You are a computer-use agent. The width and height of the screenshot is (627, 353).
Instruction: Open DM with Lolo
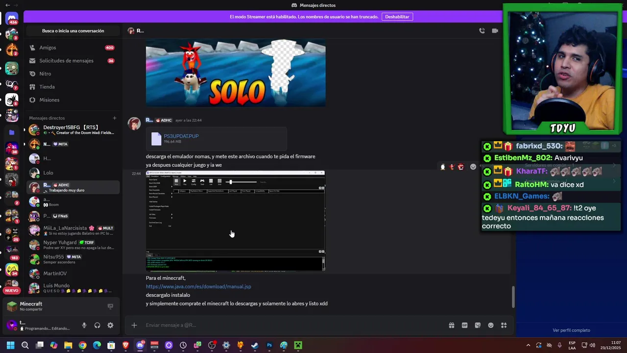[73, 173]
